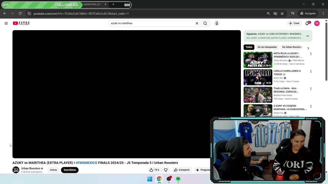
Task: Open Truck vs Daino title link
Action: tap(286, 90)
